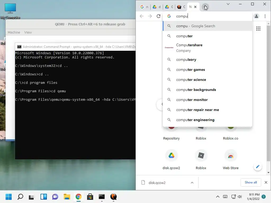Viewport: 271px width, 203px height.
Task: Click the Command Prompt title bar icon
Action: pyautogui.click(x=19, y=47)
